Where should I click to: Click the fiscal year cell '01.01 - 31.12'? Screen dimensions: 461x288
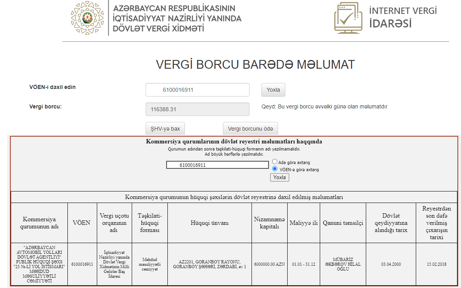pyautogui.click(x=304, y=264)
